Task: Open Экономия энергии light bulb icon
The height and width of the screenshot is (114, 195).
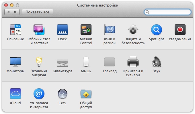Action: [39, 62]
